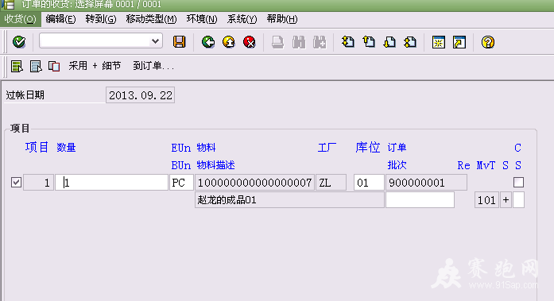Go to the first page icon

pos(348,42)
